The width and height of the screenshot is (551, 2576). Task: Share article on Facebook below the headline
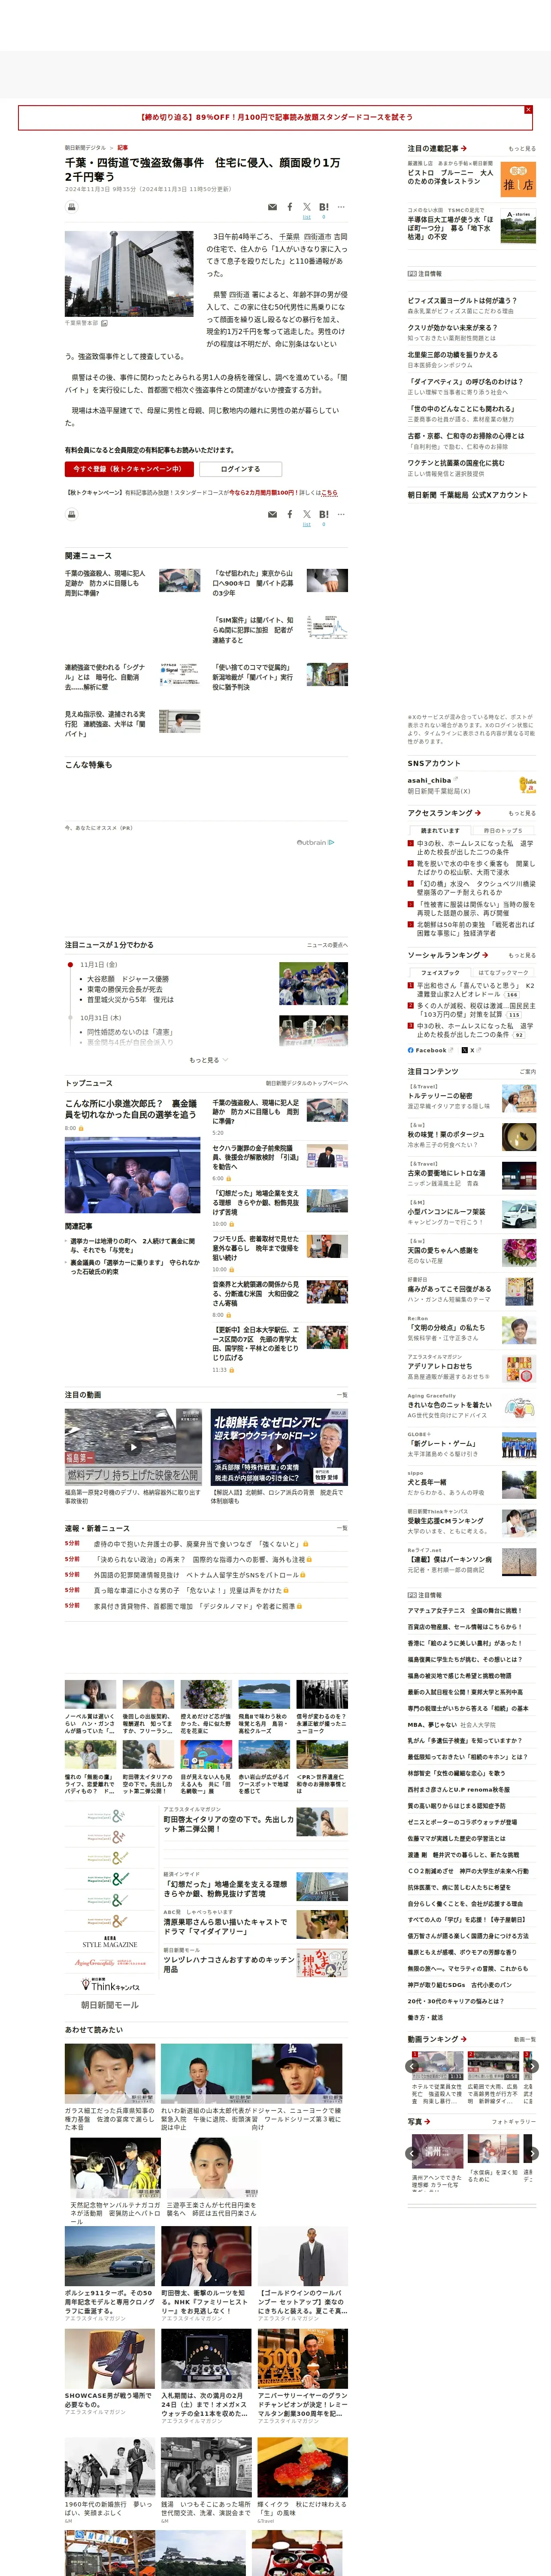(290, 207)
